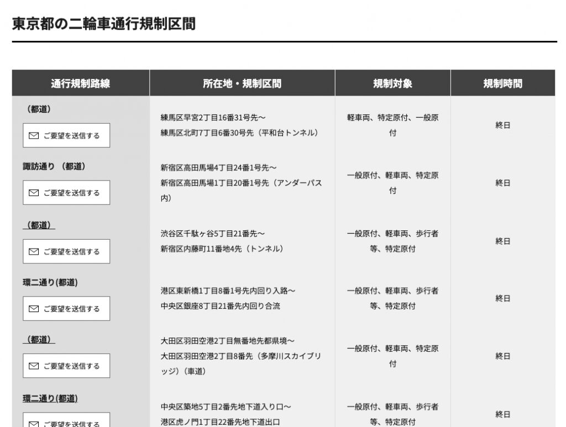Viewport: 566px width, 427px height.
Task: Click the 所在地・規制区間 column header
Action: 242,83
